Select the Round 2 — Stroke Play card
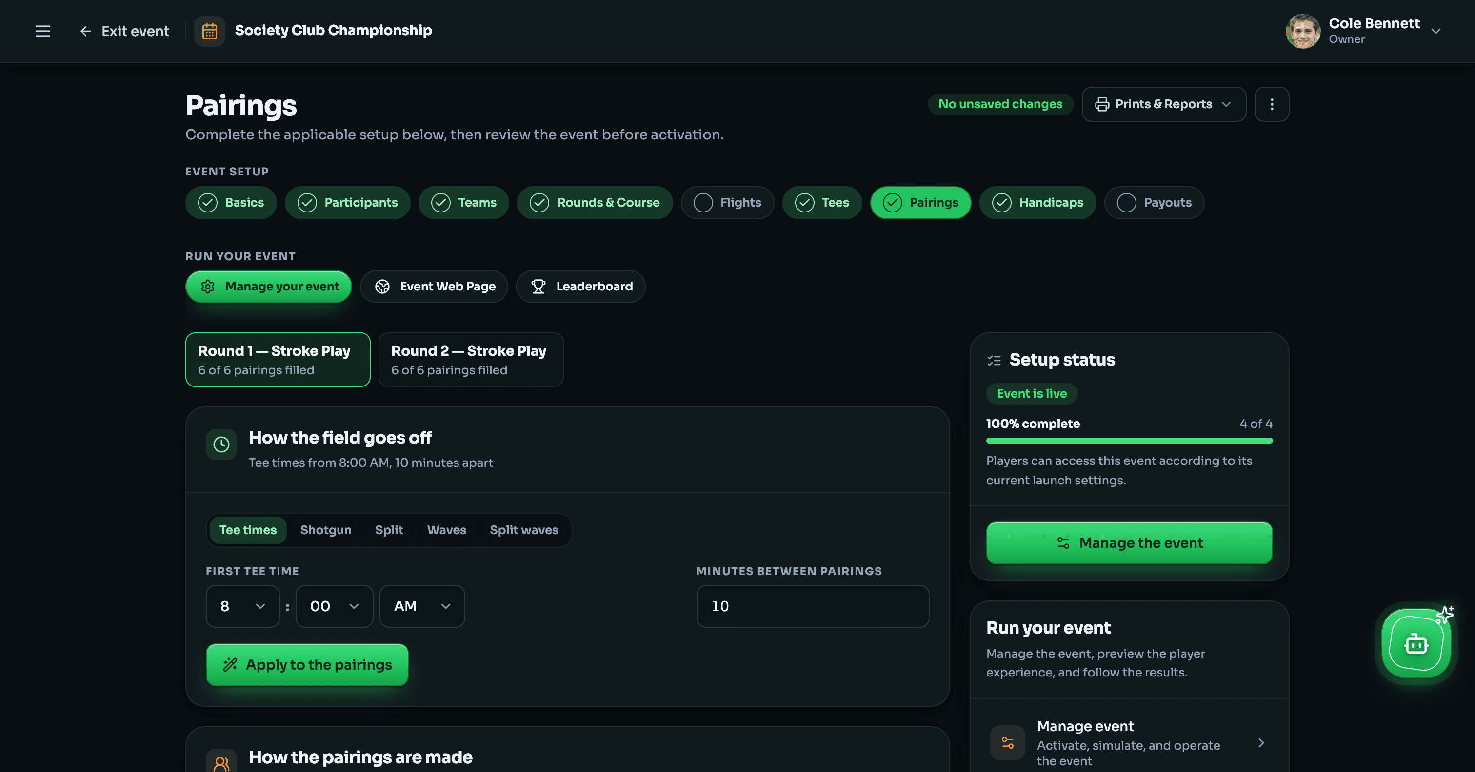The image size is (1475, 772). pos(471,359)
